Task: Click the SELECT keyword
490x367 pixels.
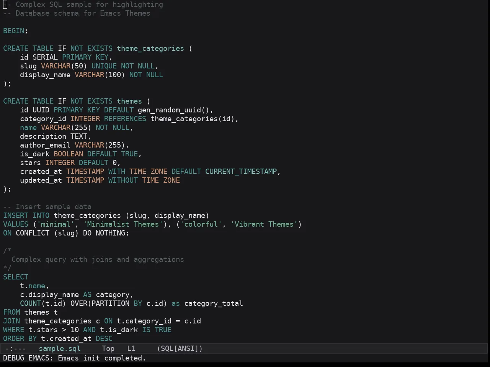Action: coord(16,277)
